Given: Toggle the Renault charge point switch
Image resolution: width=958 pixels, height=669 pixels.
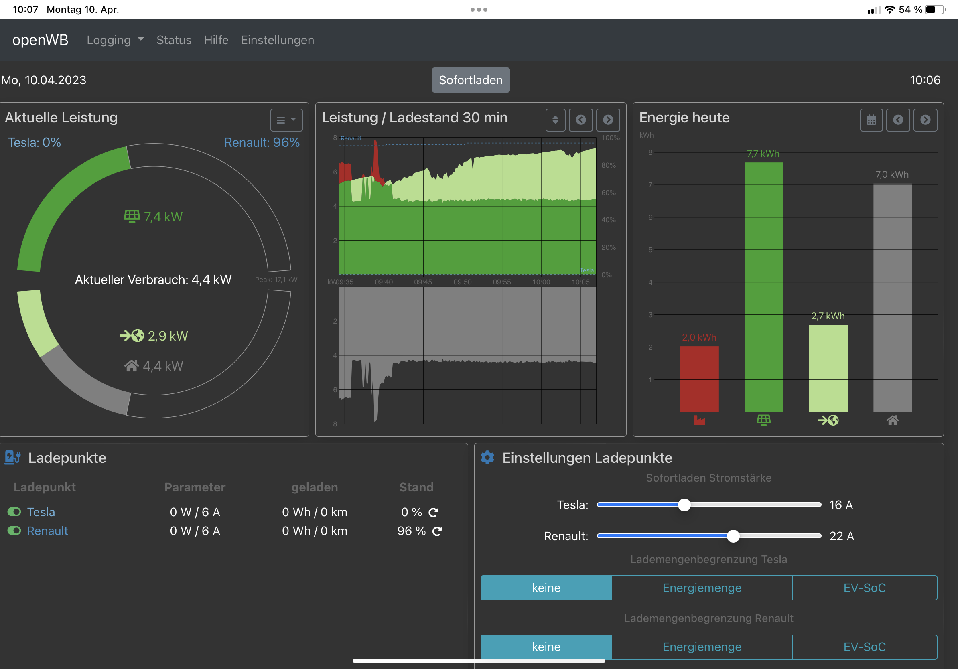Looking at the screenshot, I should pos(14,531).
